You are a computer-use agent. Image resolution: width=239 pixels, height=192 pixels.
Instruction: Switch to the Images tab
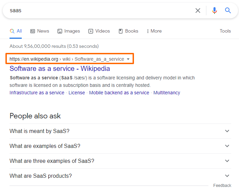coord(69,31)
